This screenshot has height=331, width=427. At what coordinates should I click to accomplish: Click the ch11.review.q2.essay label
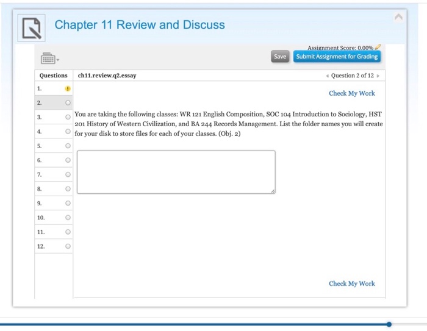coord(107,76)
